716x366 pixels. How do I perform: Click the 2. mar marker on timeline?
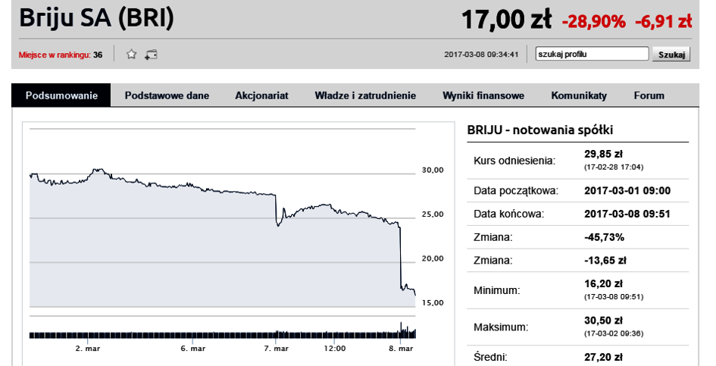point(88,348)
